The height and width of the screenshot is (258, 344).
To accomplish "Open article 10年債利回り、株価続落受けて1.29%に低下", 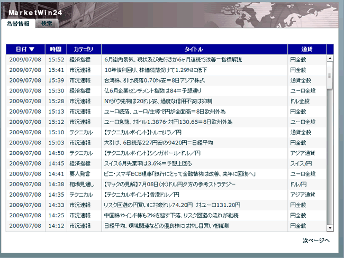I will (x=156, y=70).
